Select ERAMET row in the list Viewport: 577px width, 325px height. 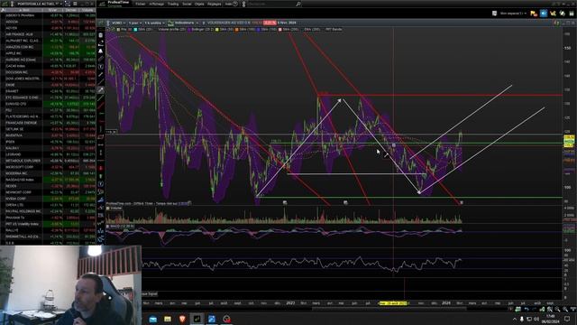tap(48, 91)
